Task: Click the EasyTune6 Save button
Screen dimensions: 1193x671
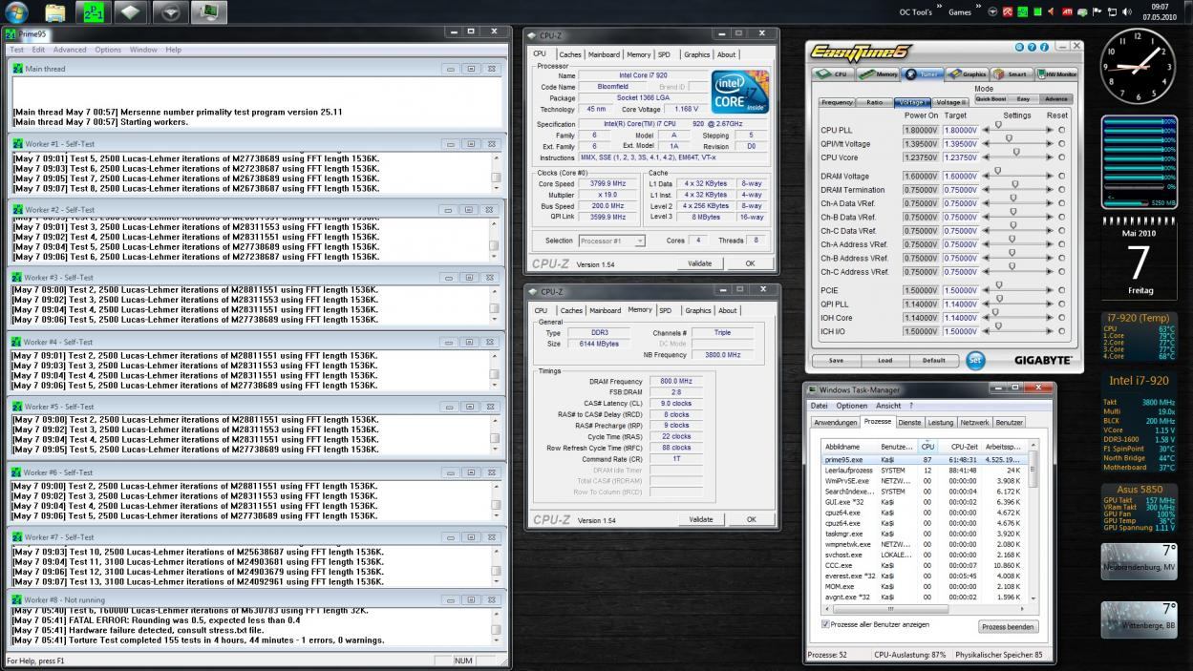Action: coord(836,361)
